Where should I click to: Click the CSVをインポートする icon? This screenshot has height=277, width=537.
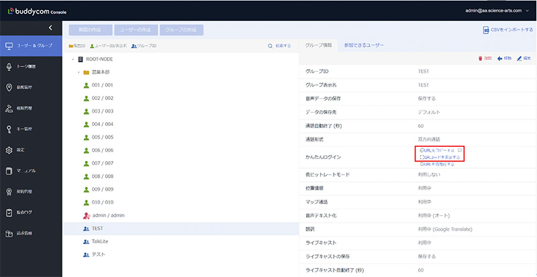click(485, 30)
